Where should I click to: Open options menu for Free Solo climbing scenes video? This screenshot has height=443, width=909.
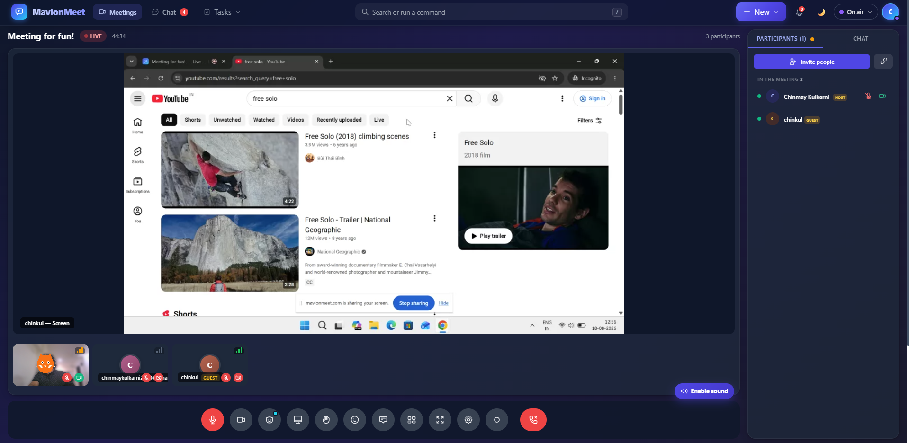[434, 135]
